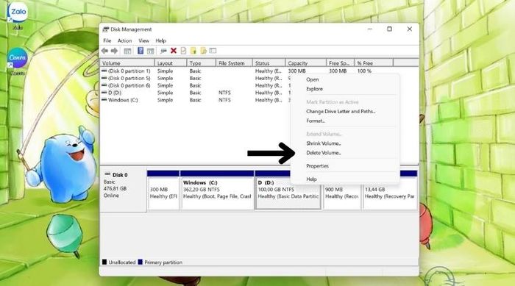Viewport: 515px width, 286px height.
Task: Open the Action menu
Action: click(x=124, y=40)
